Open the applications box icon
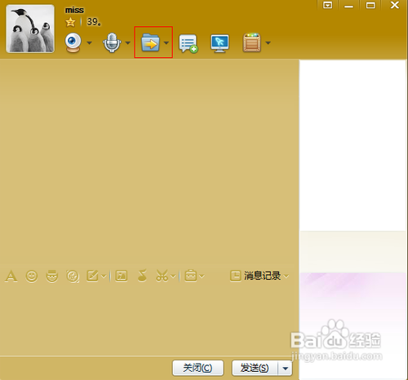The width and height of the screenshot is (408, 380). (x=252, y=42)
